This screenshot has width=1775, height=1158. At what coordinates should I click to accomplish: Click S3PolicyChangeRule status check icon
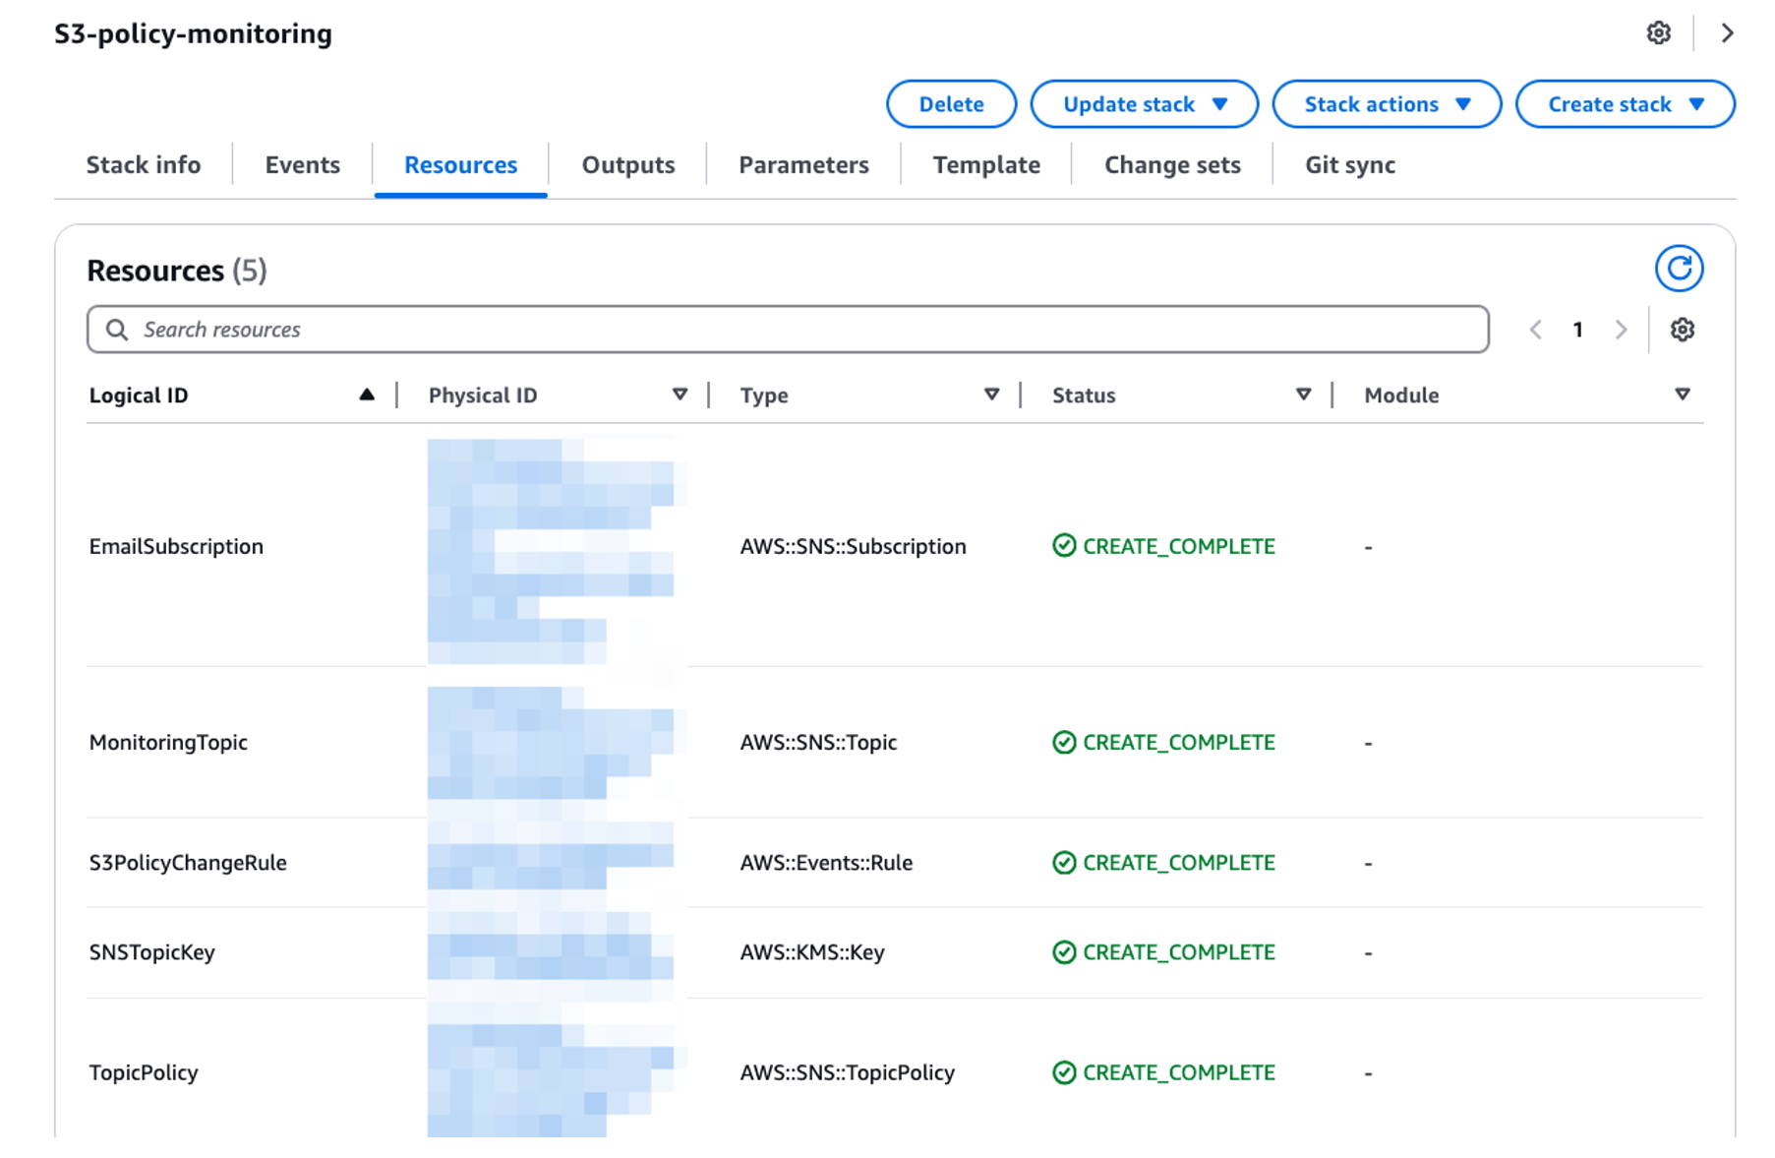tap(1064, 863)
